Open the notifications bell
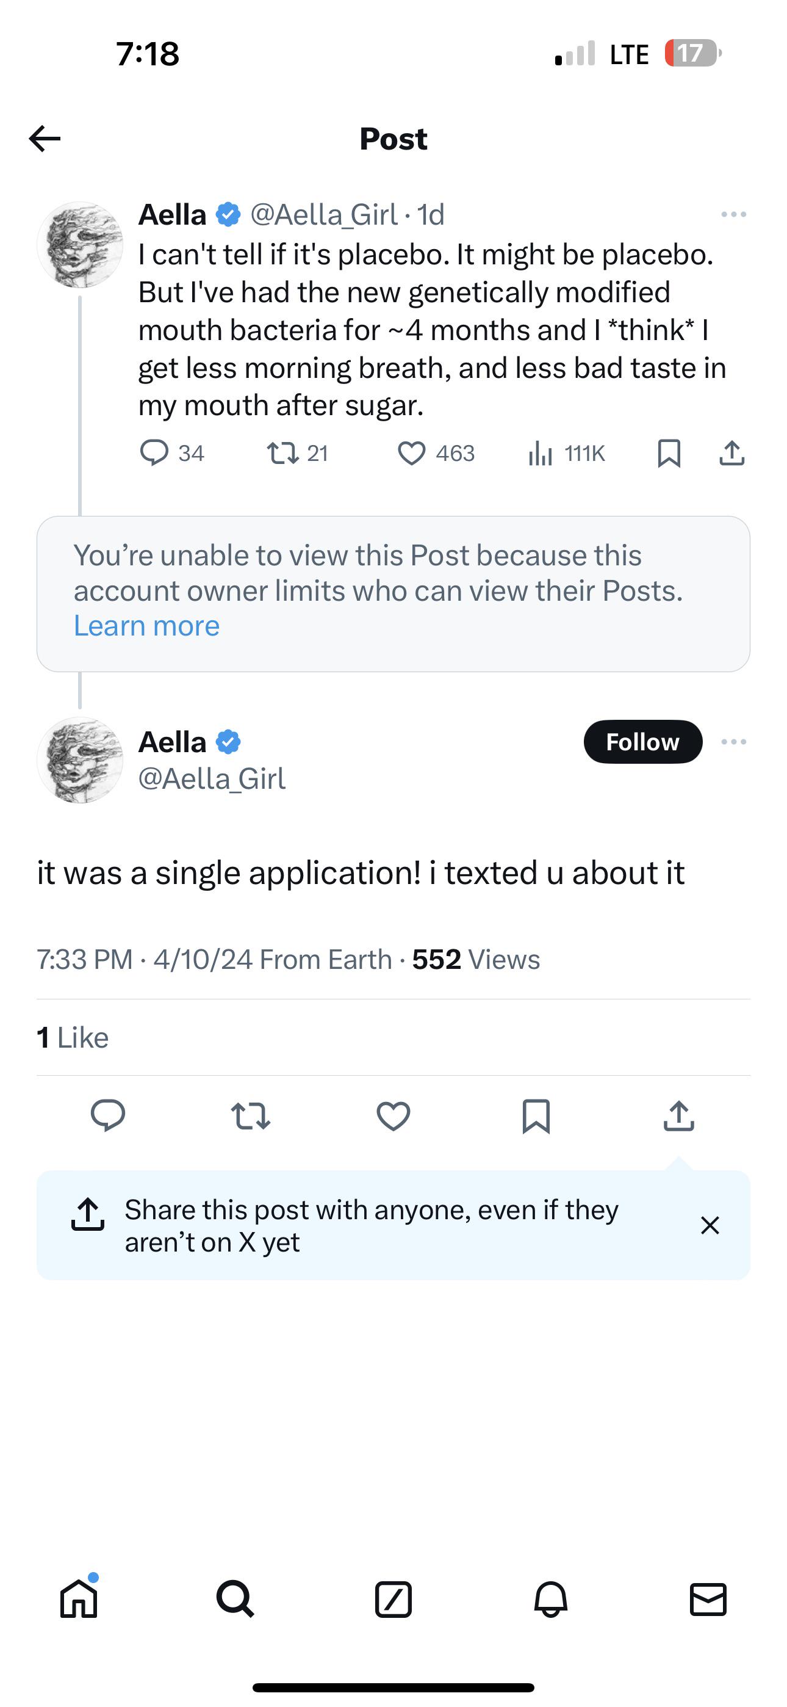787x1707 pixels. pyautogui.click(x=550, y=1600)
